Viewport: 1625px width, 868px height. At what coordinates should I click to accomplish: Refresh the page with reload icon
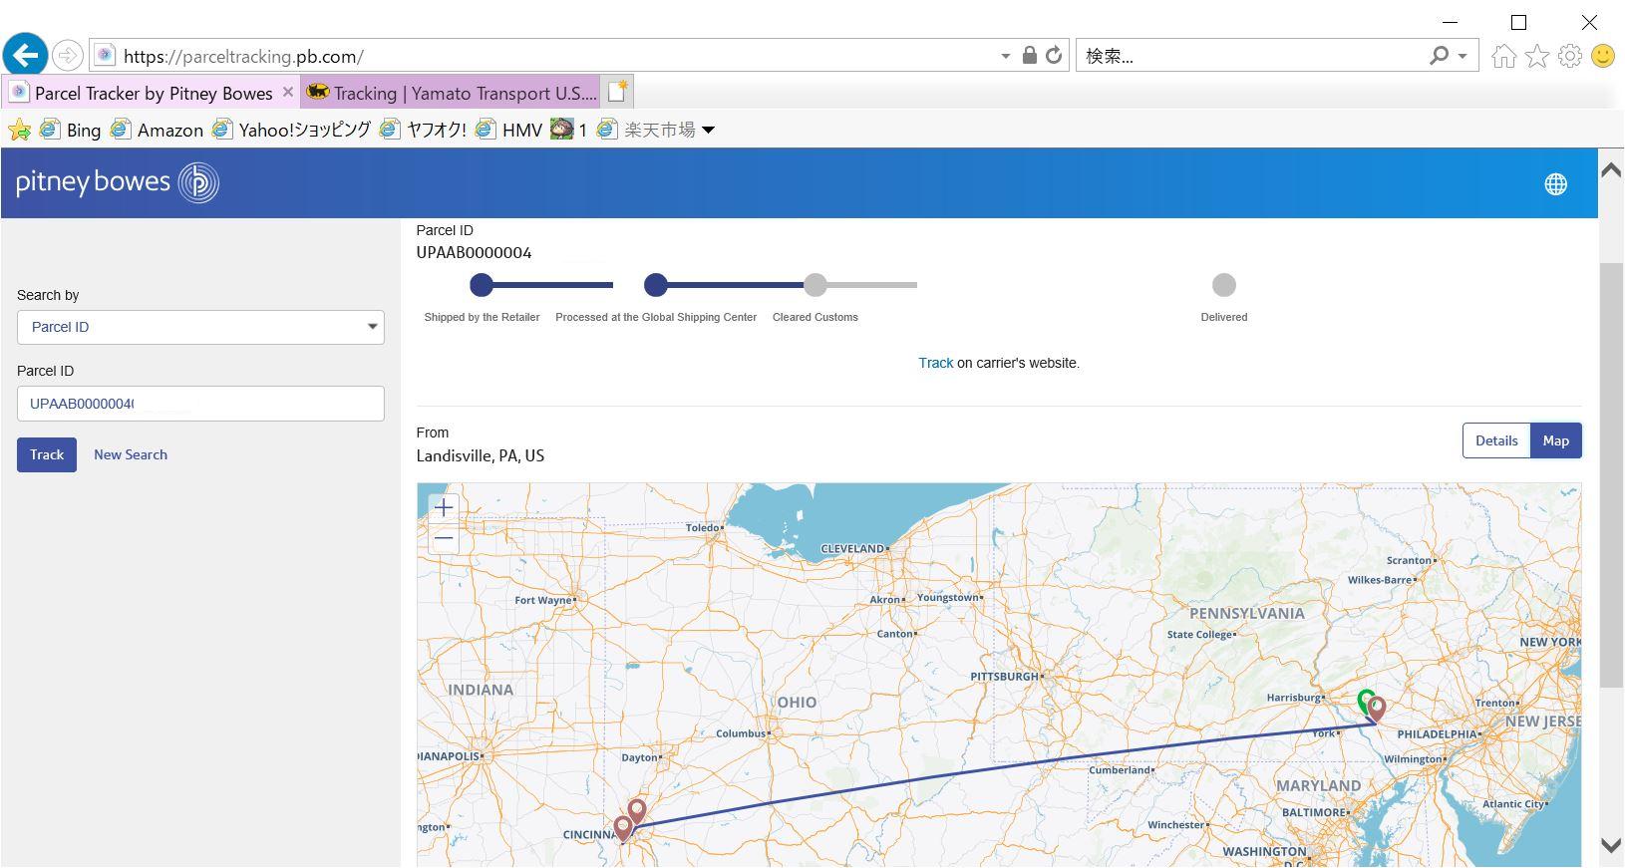[1054, 56]
